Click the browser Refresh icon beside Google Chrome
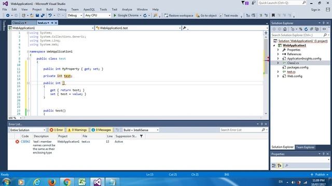The image size is (332, 186). [x=145, y=16]
